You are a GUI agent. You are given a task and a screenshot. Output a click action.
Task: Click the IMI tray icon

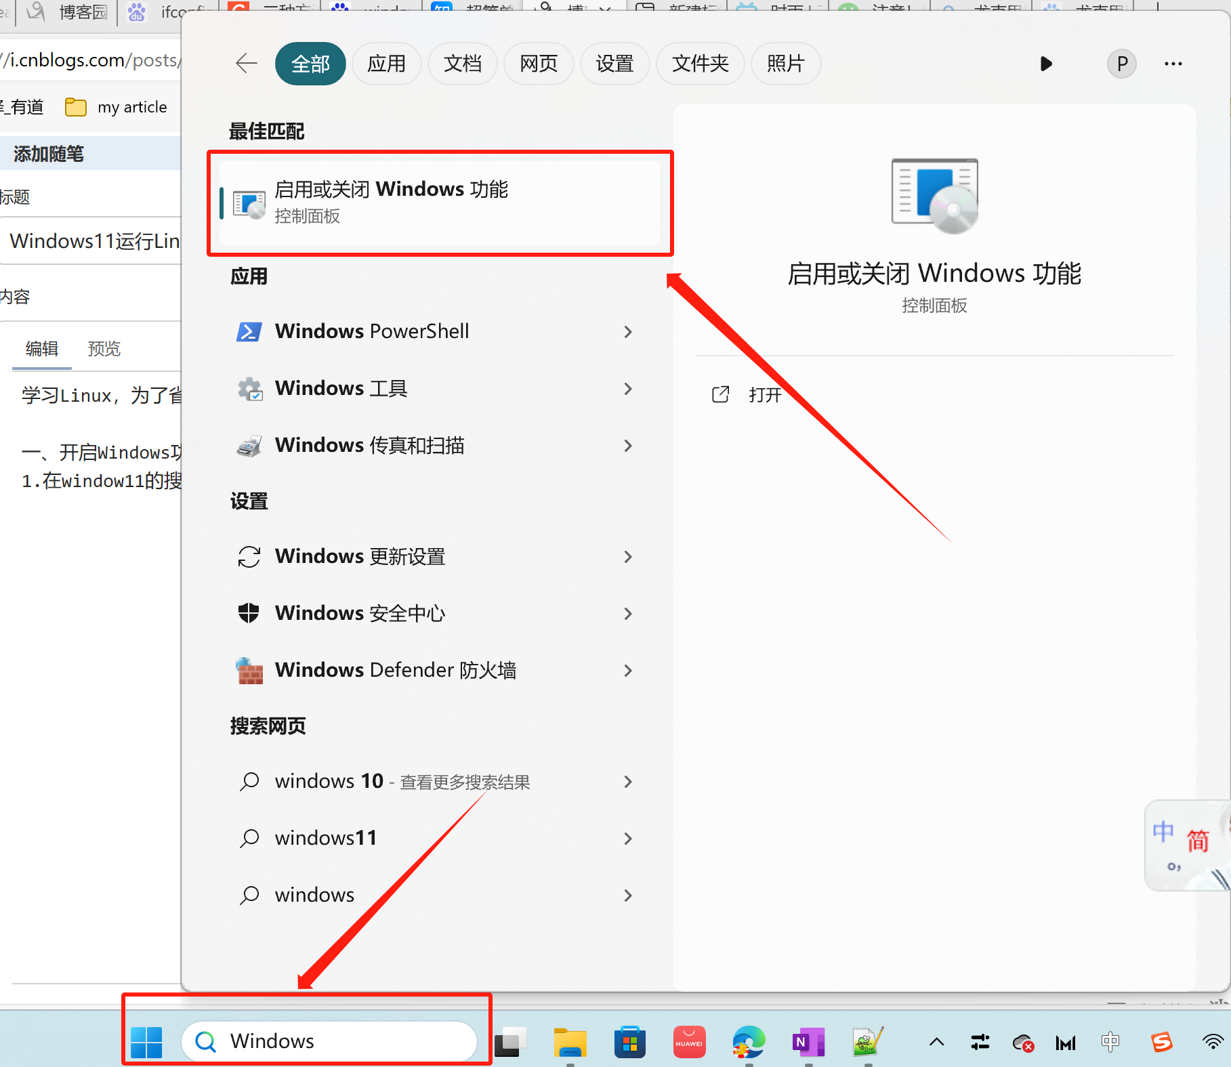[1066, 1043]
